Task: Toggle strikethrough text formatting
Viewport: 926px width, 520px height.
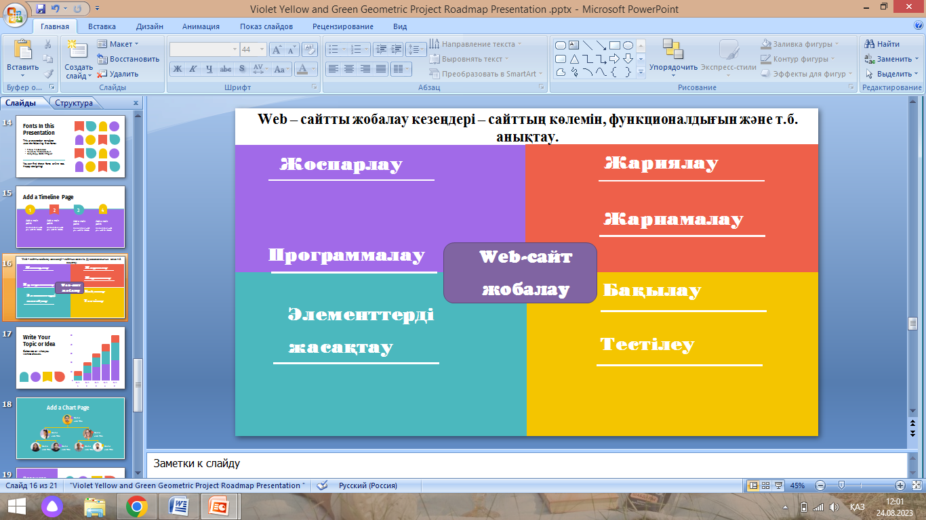Action: [x=226, y=68]
